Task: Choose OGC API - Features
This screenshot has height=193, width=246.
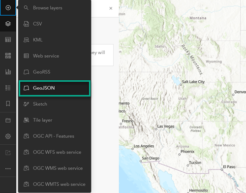Action: [x=55, y=136]
